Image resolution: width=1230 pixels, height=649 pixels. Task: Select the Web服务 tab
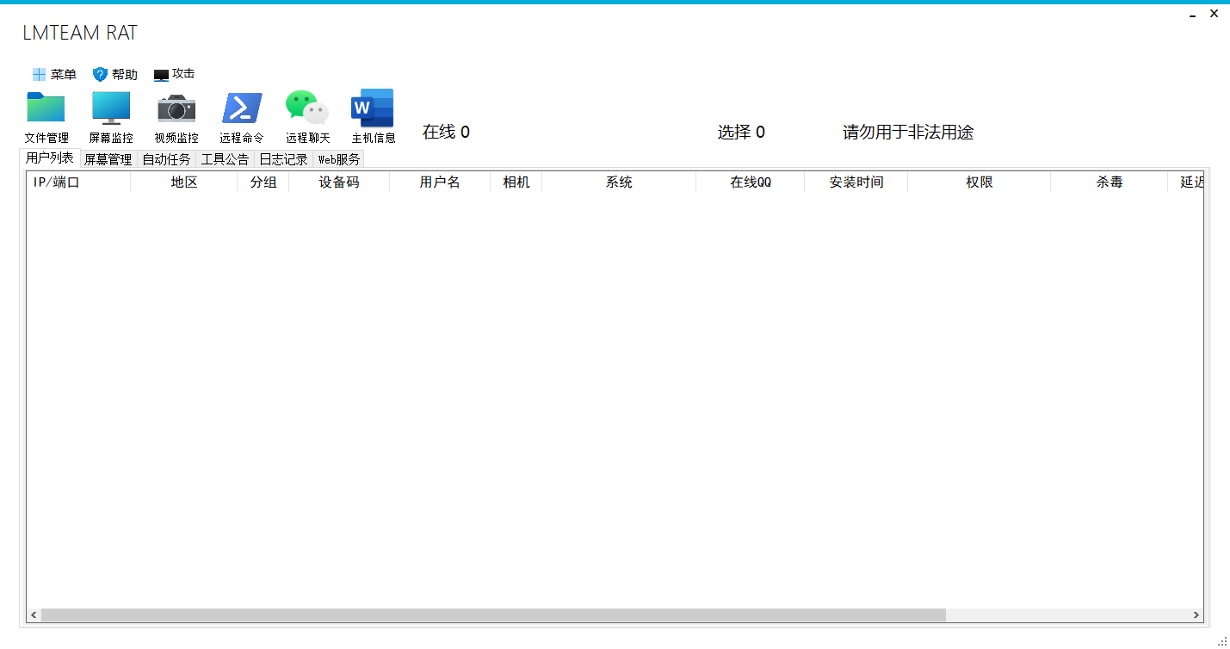pyautogui.click(x=338, y=159)
